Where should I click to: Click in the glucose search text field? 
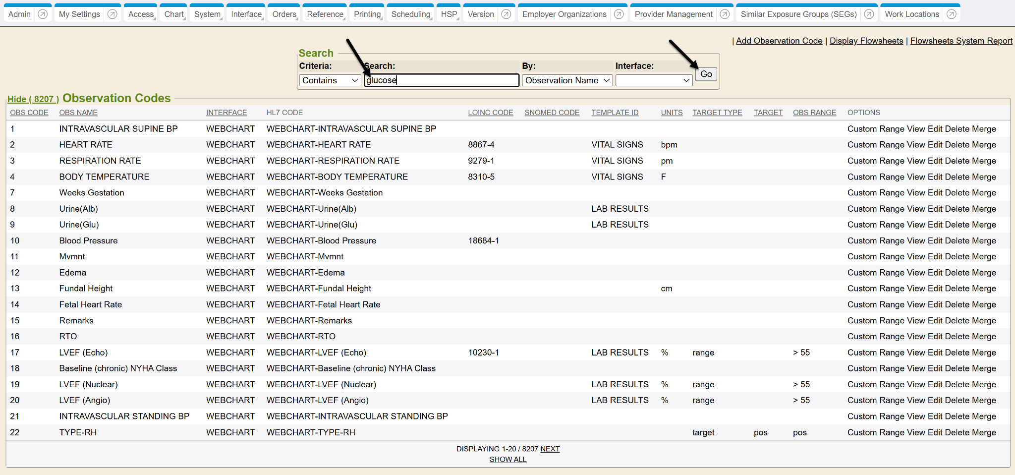click(x=441, y=80)
